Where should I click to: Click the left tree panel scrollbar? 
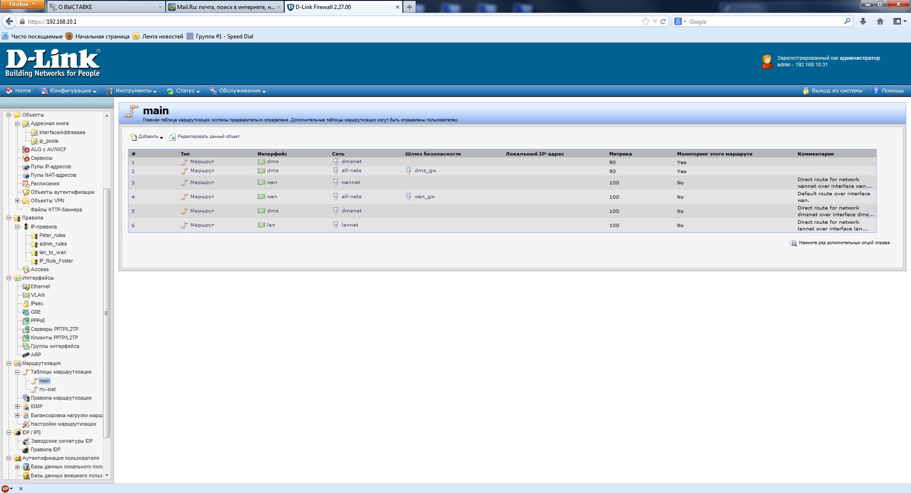tap(107, 313)
